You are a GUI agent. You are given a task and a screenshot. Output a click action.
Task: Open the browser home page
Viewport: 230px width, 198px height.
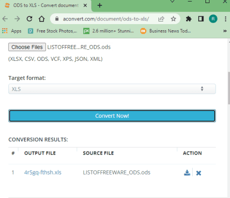click(x=41, y=19)
